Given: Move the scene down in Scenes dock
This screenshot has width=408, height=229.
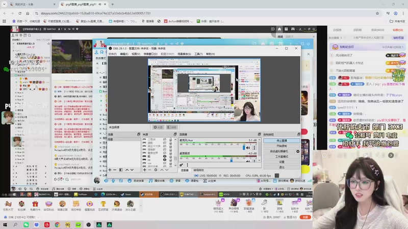Looking at the screenshot, I should pos(132,170).
